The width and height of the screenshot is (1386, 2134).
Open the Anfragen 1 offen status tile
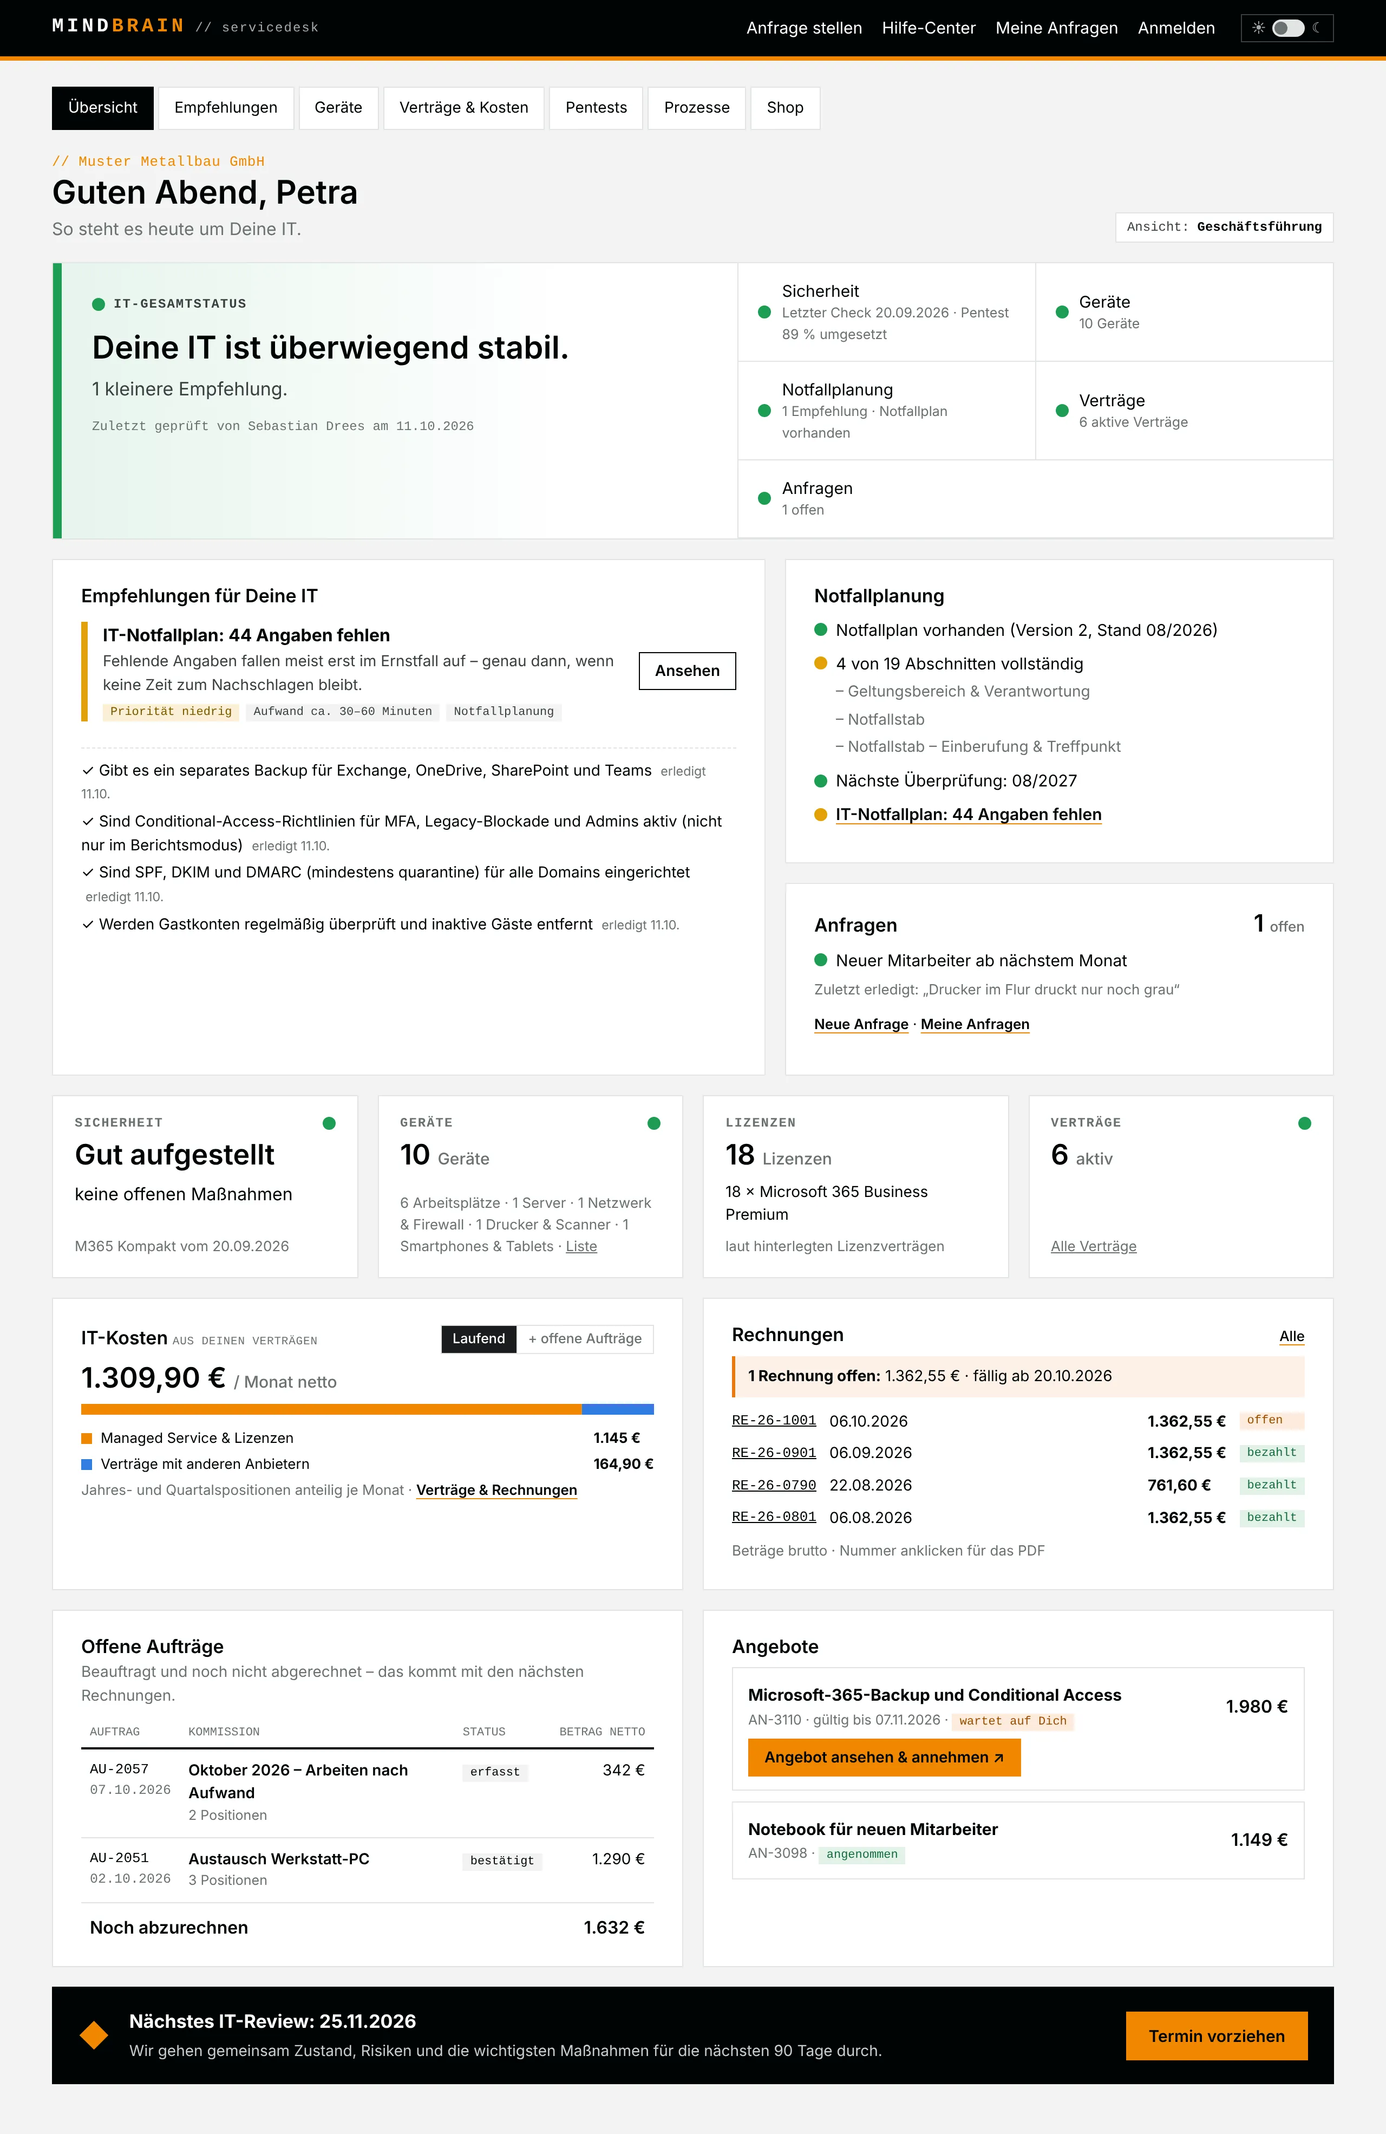[x=1035, y=498]
